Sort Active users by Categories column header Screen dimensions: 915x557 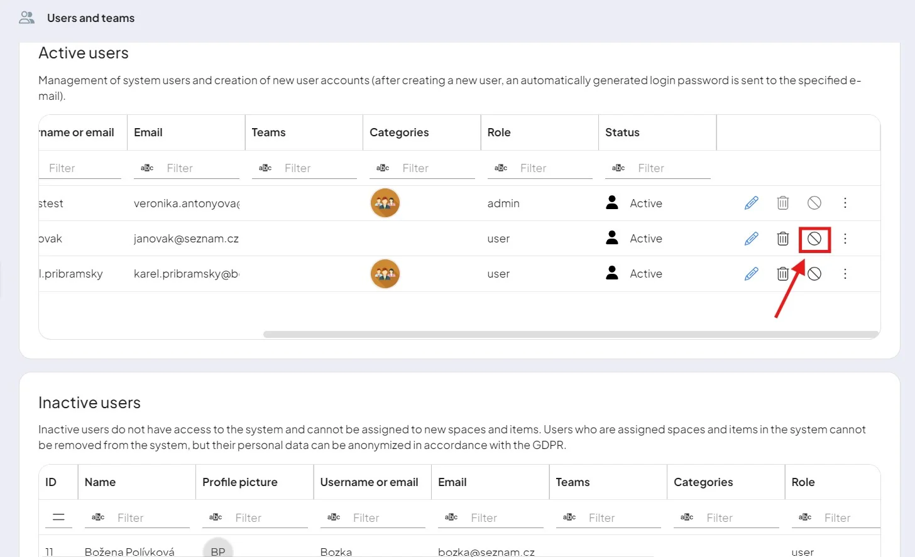(422, 132)
